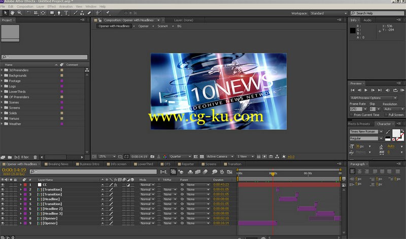The image size is (406, 239).
Task: Select the Pen tool
Action: (59, 13)
